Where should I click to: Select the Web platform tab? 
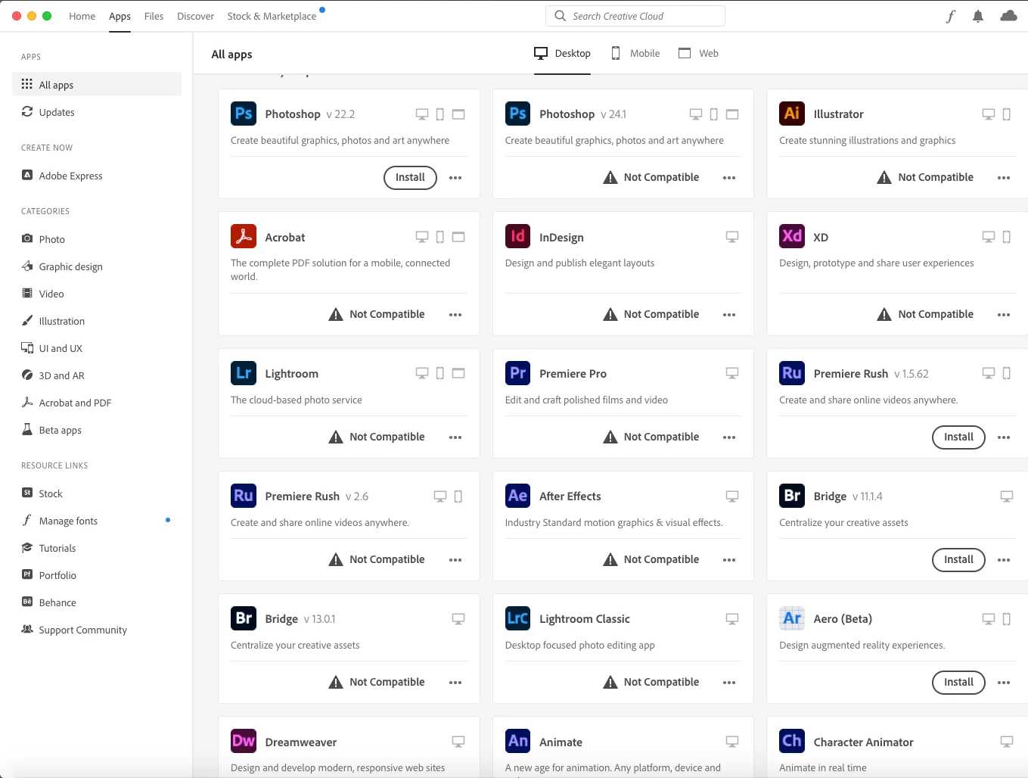[698, 53]
